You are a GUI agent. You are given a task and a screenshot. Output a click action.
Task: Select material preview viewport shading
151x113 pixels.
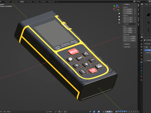click(x=110, y=112)
